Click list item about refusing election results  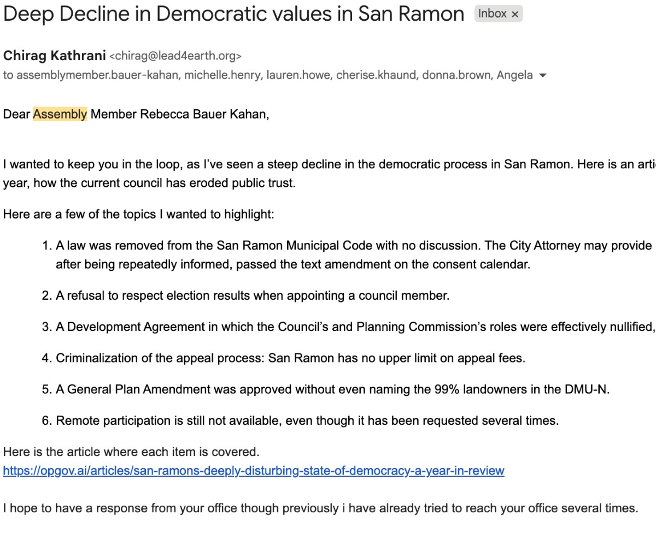tap(252, 296)
